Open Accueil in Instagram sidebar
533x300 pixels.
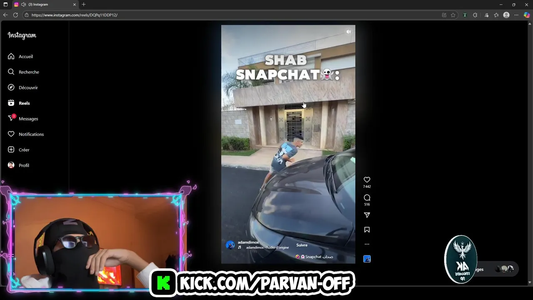(x=20, y=56)
